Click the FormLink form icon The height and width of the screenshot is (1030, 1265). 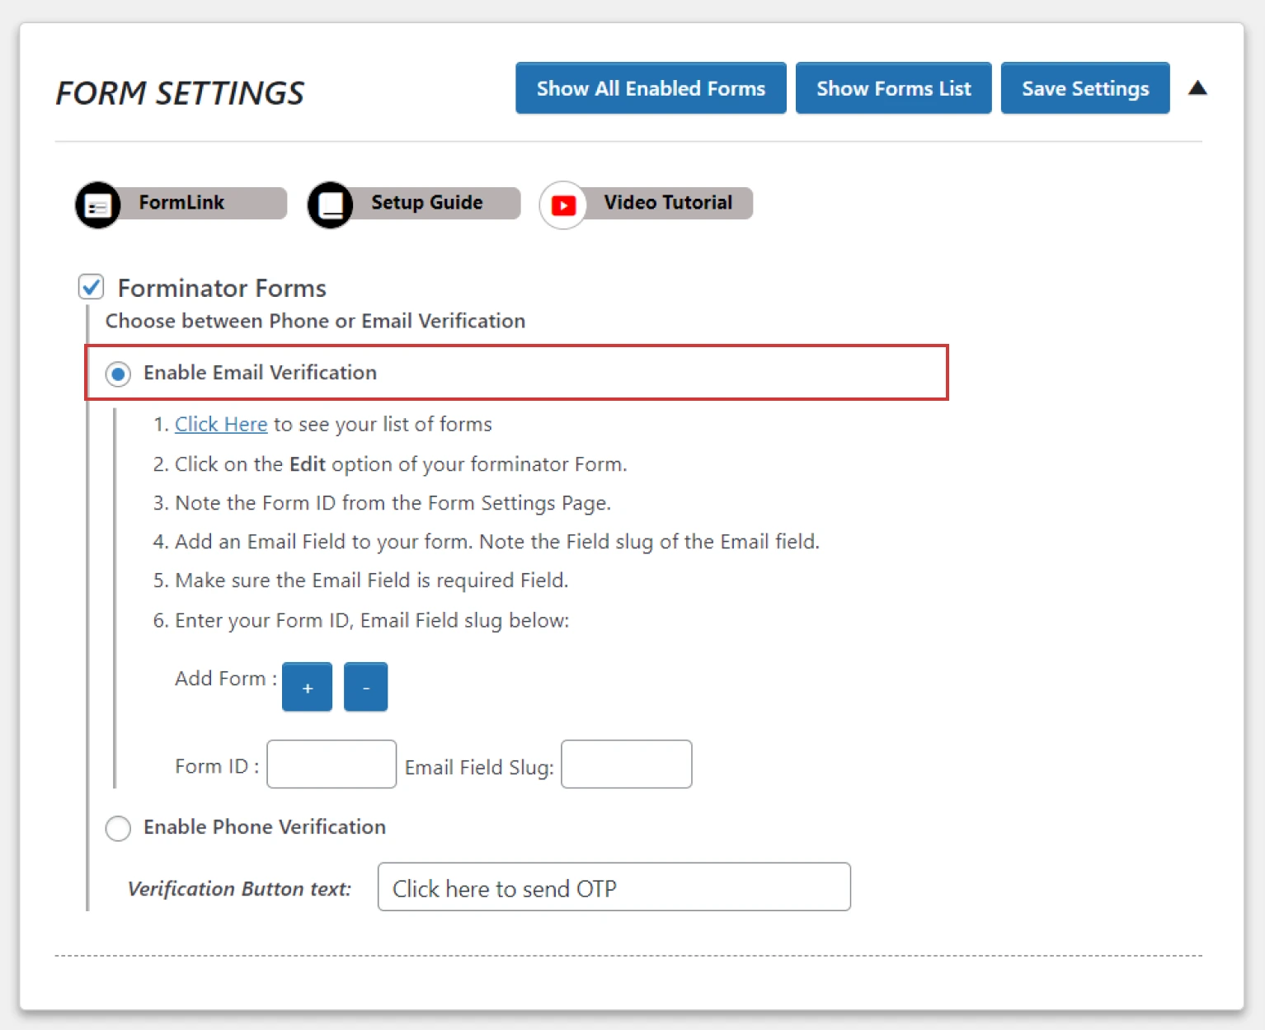click(98, 205)
